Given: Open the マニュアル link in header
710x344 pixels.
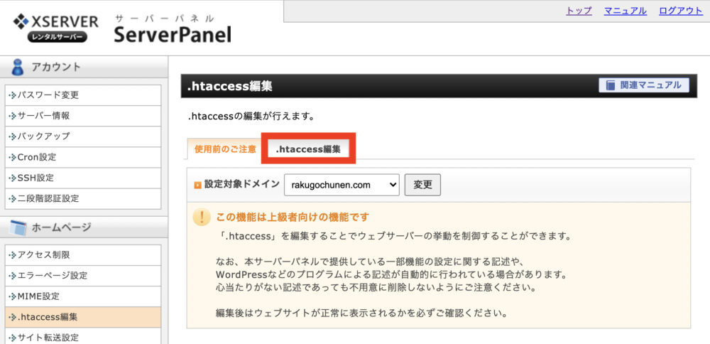Looking at the screenshot, I should [626, 11].
